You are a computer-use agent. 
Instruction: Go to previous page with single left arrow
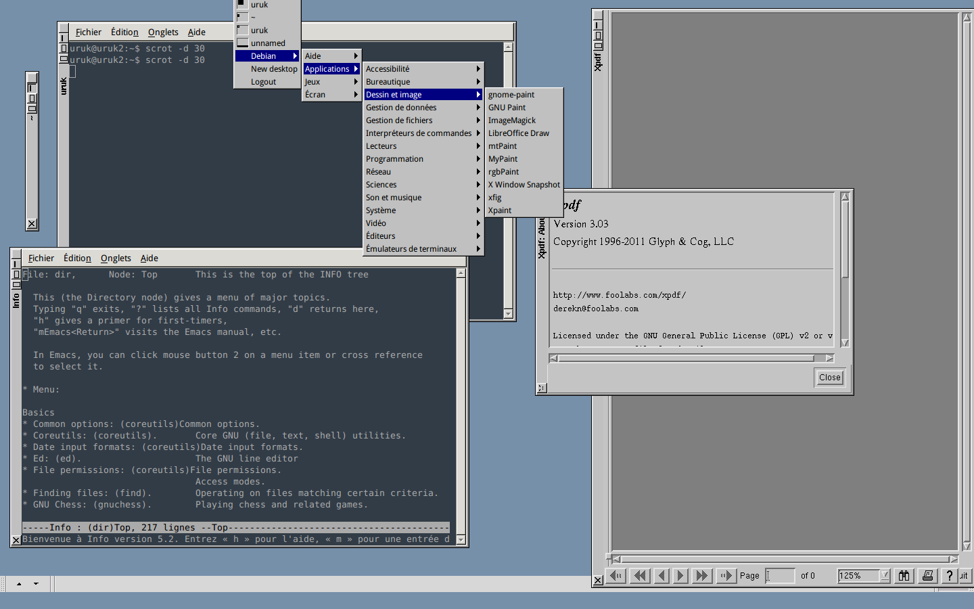(661, 576)
